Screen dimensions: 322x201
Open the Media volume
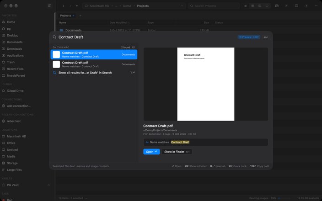pos(11,156)
